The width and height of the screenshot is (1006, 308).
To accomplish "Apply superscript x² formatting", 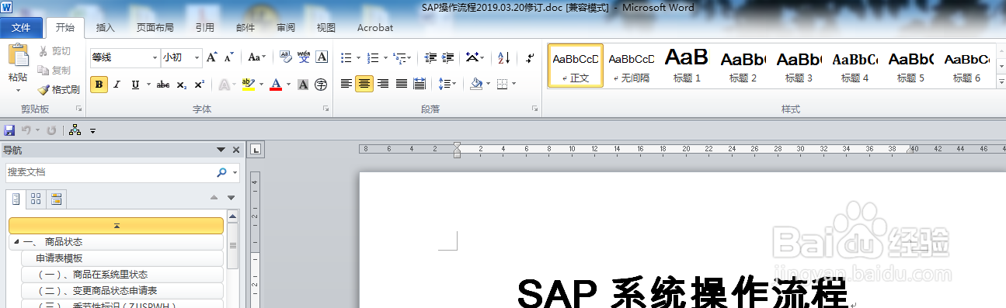I will point(200,85).
